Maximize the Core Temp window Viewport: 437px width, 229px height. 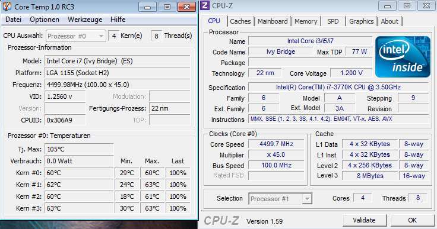[x=167, y=7]
